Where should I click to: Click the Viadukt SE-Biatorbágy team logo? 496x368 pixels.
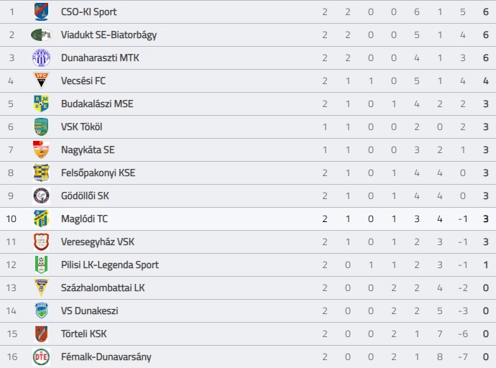[x=41, y=34]
